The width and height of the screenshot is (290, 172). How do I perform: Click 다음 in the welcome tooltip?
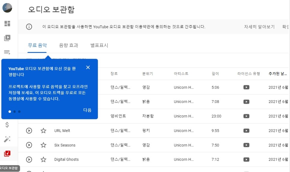click(x=87, y=110)
